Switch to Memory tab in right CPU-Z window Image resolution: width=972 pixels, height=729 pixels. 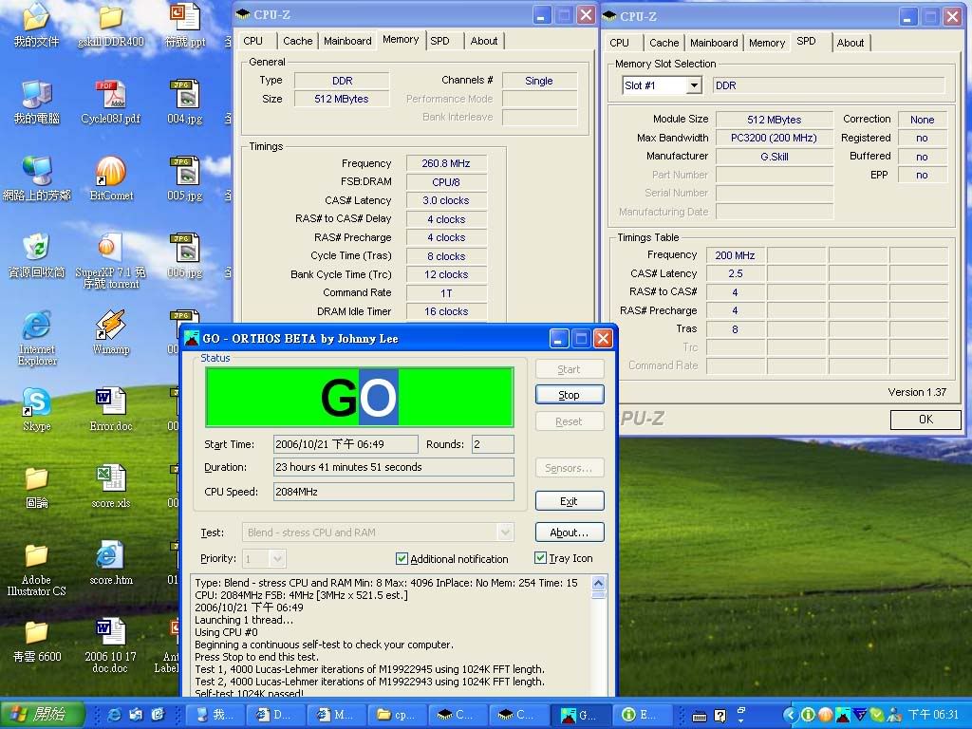[767, 43]
